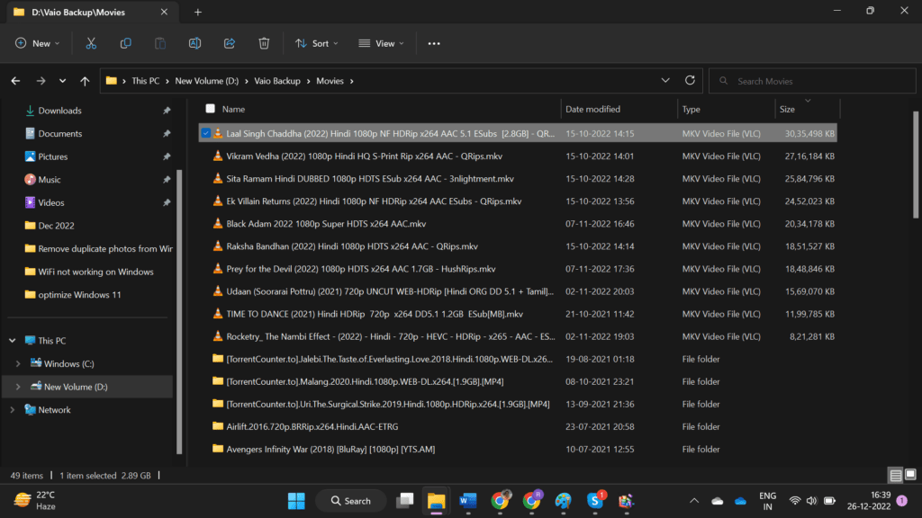This screenshot has width=922, height=518.
Task: Switch to details view icon in status bar
Action: 896,475
